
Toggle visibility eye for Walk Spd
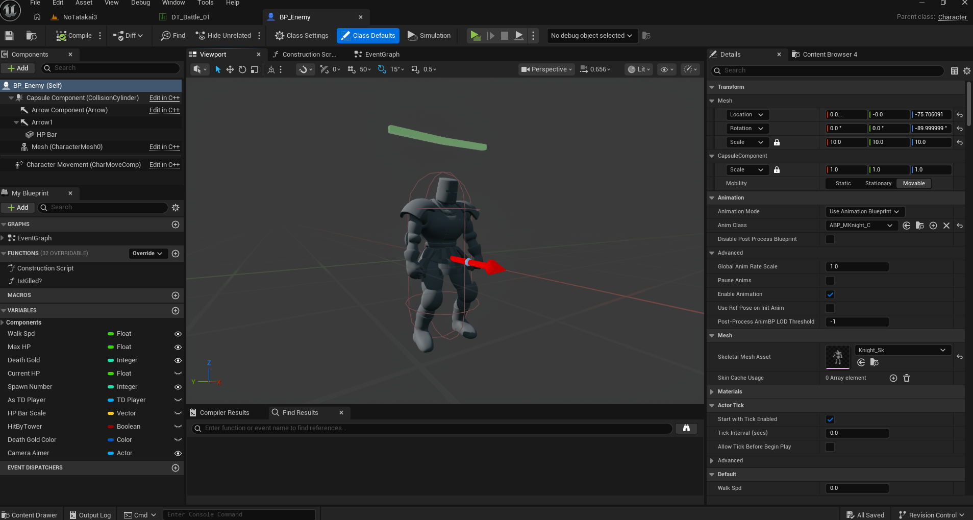coord(178,334)
